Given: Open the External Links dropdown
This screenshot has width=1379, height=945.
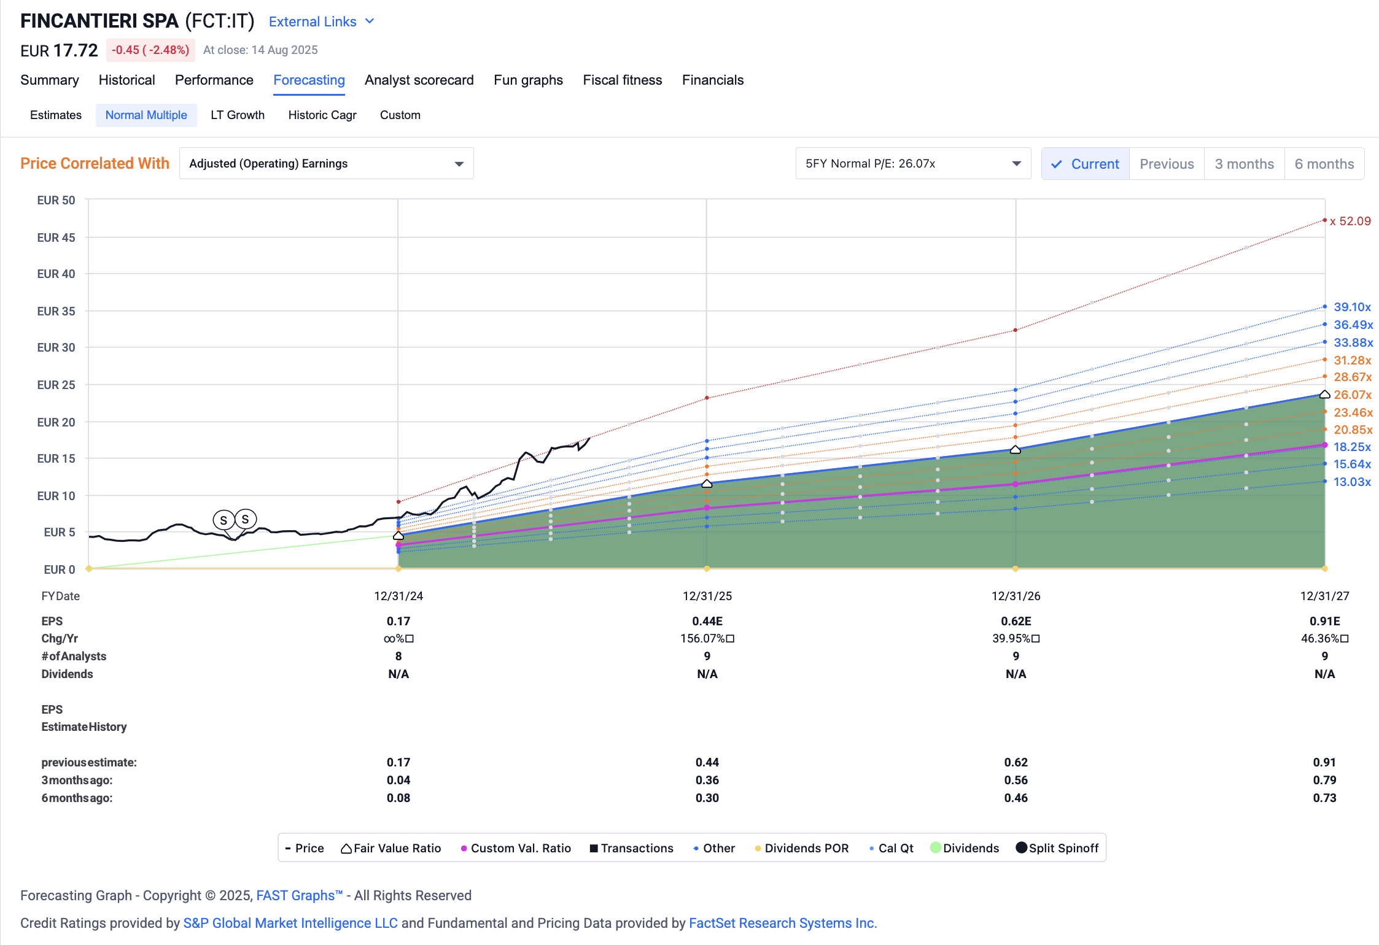Looking at the screenshot, I should point(322,21).
